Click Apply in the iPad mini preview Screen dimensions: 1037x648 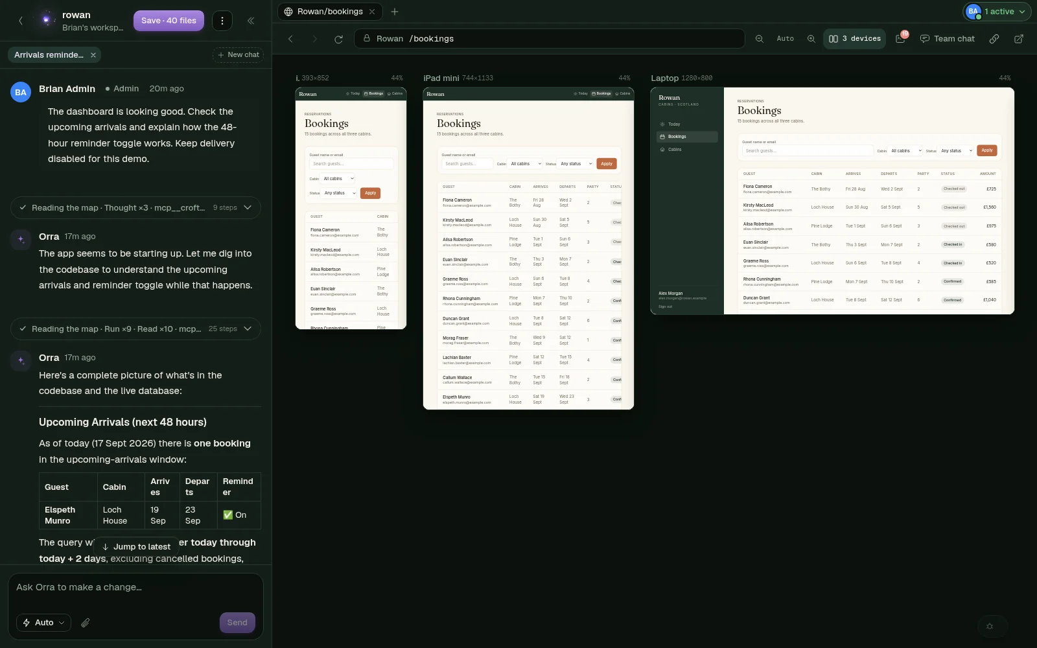(x=607, y=164)
